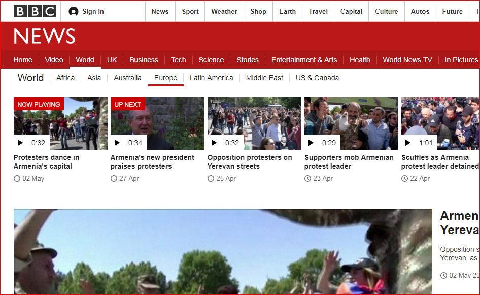
Task: Open the Tech news tab
Action: tap(179, 60)
